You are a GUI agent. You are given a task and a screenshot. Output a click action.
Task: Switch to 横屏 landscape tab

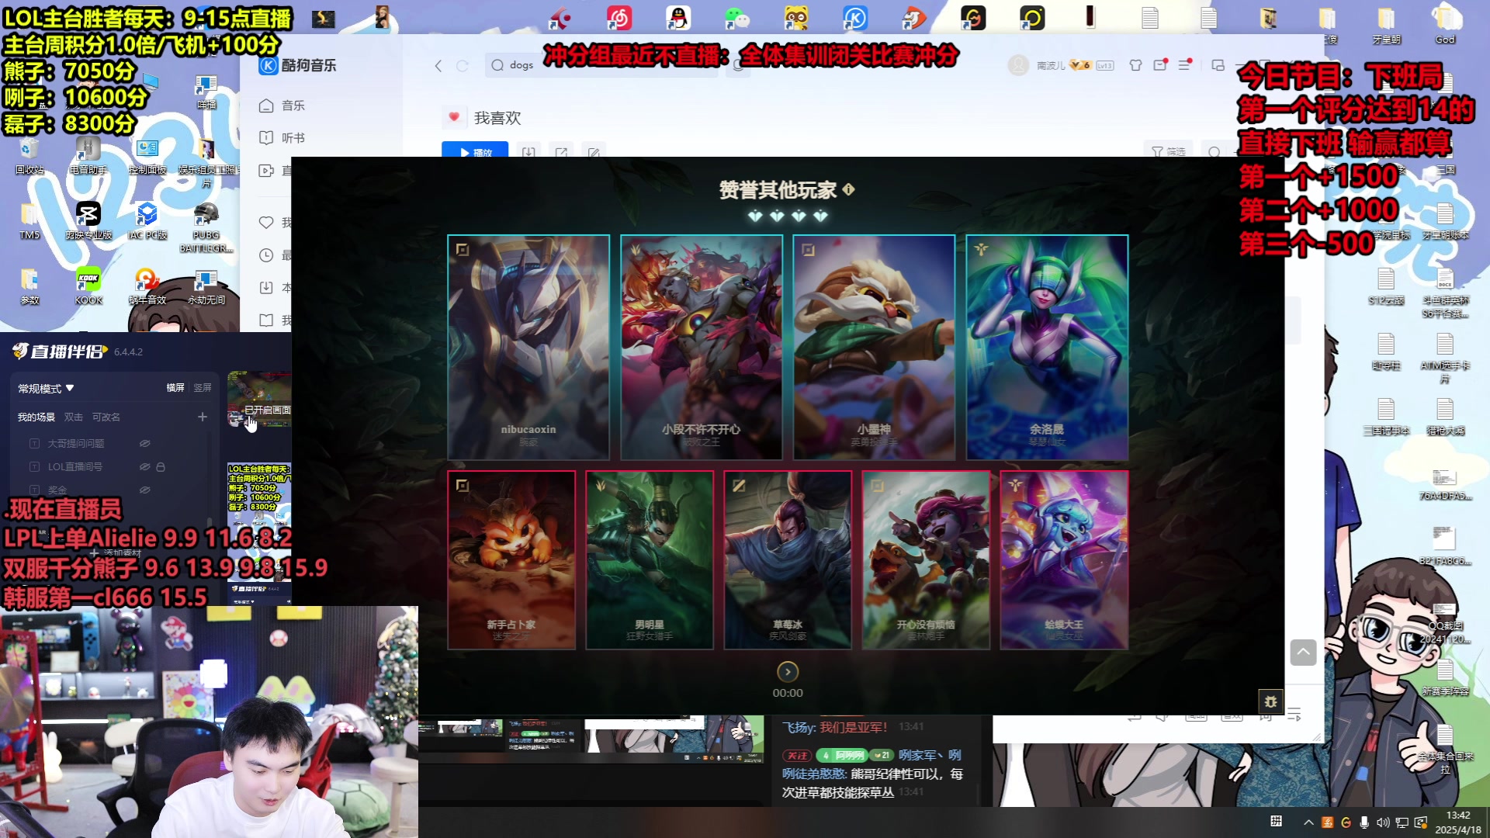click(x=175, y=388)
